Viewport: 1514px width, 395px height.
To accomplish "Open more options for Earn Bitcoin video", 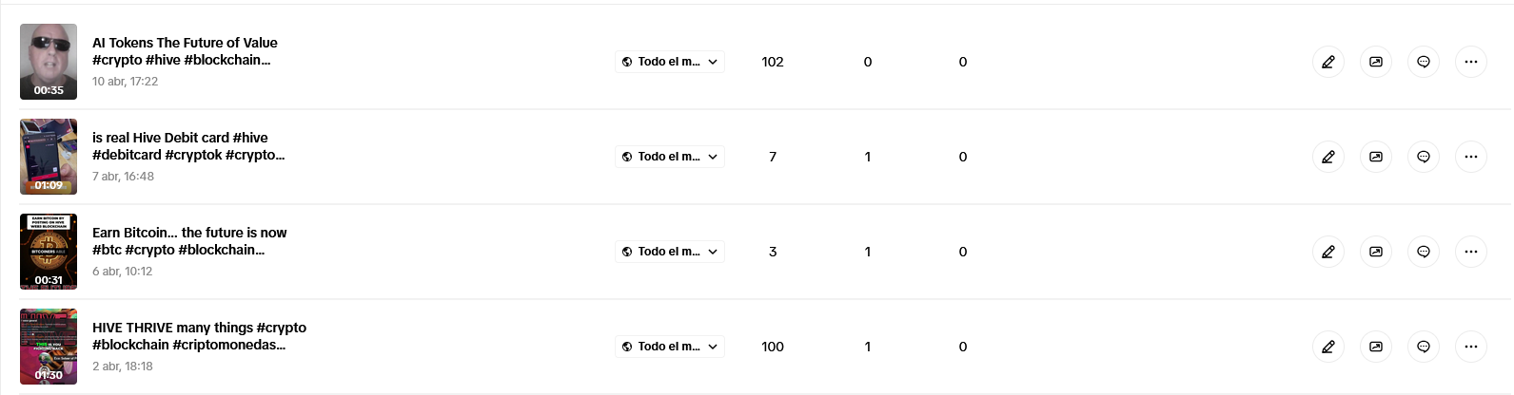I will [1471, 252].
